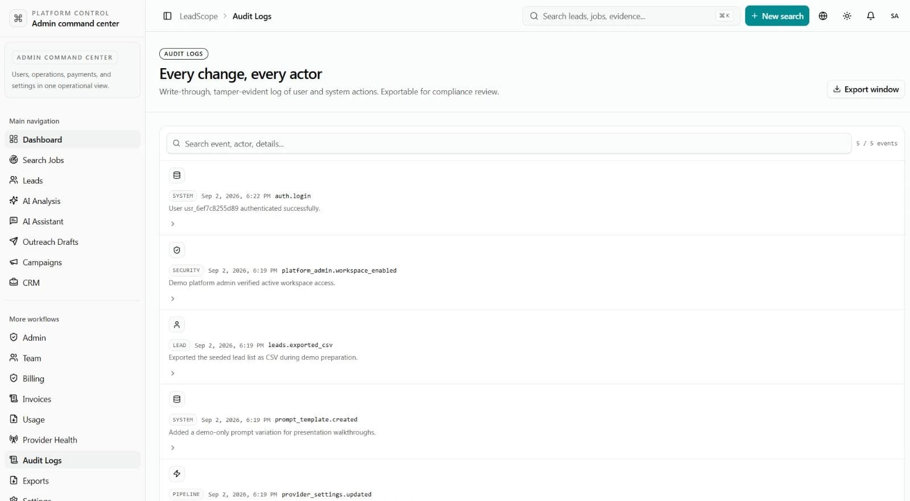Click the workspace_enabled security shield icon

177,250
